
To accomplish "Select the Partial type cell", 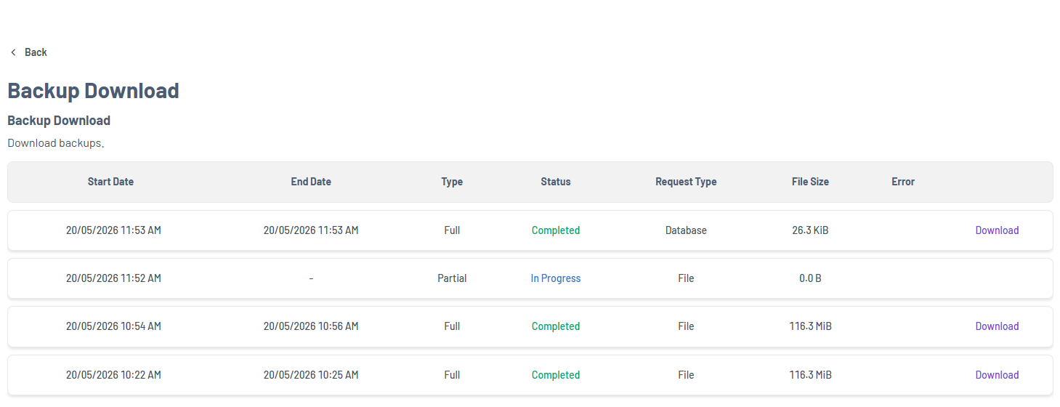I will coord(452,278).
